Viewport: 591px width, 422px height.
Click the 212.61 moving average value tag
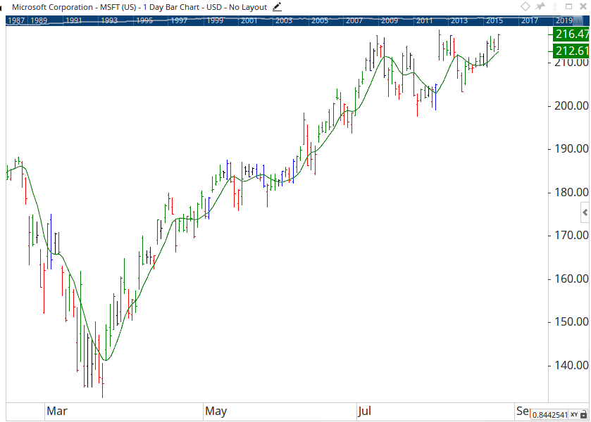pos(571,51)
